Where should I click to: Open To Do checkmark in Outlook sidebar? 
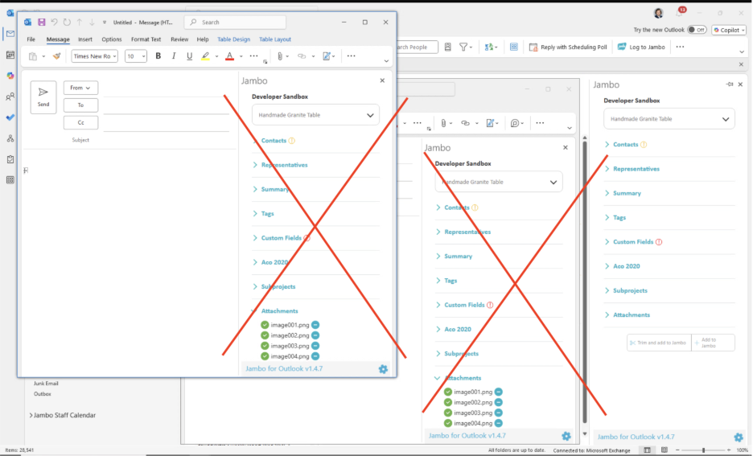(10, 117)
